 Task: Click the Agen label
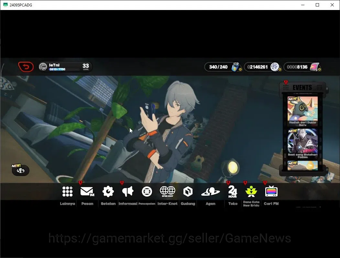pos(210,204)
